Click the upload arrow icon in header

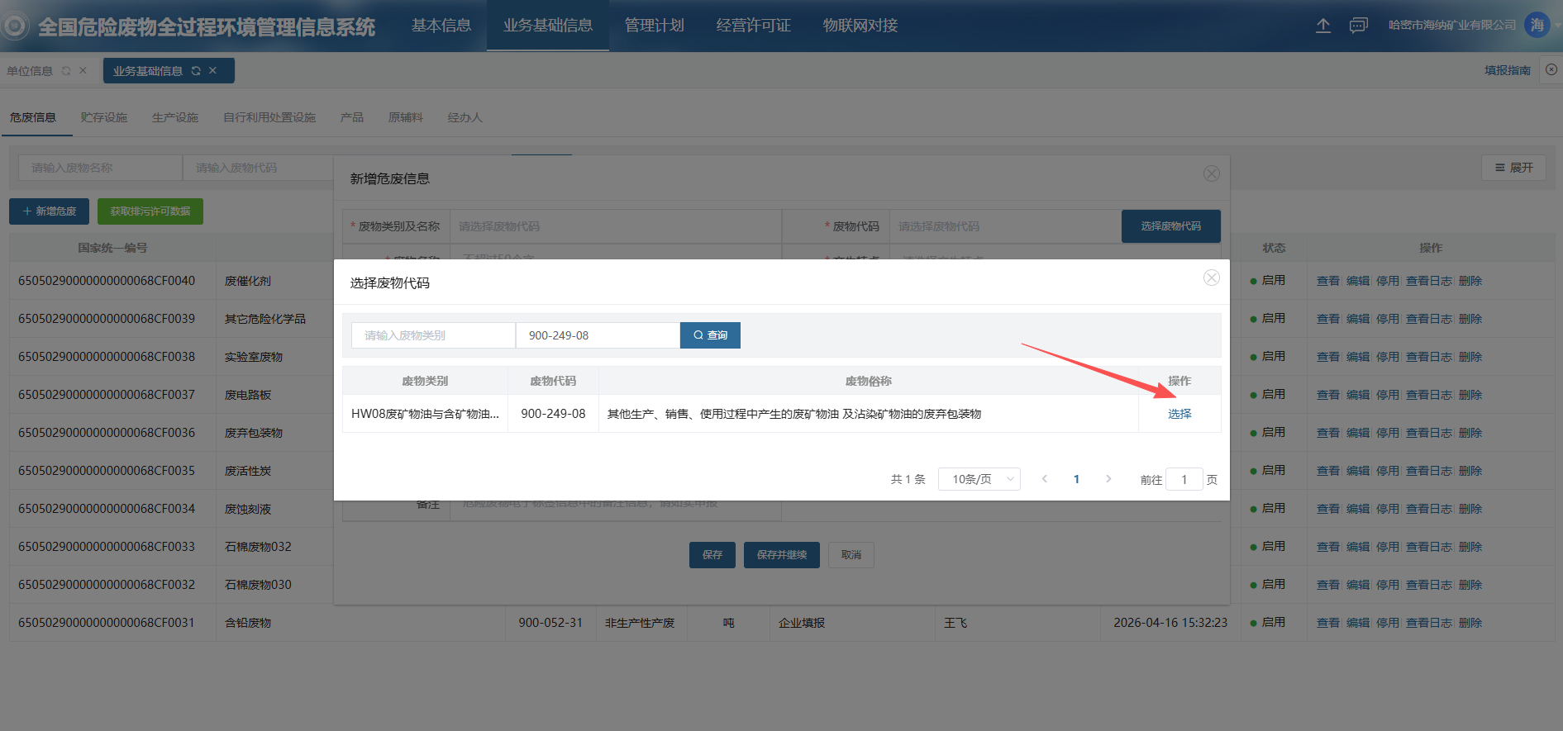(1322, 26)
